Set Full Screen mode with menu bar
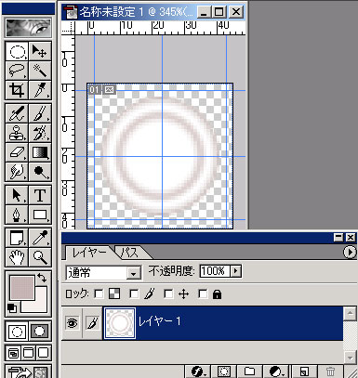358x378 pixels. tap(28, 353)
